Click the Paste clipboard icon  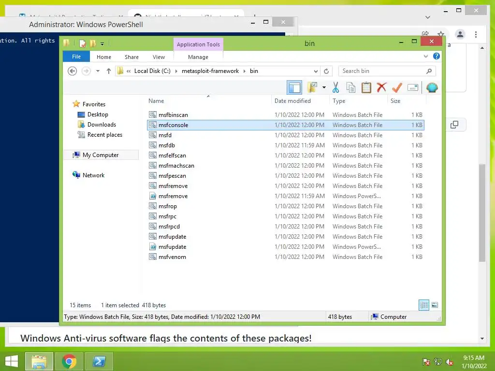[366, 87]
